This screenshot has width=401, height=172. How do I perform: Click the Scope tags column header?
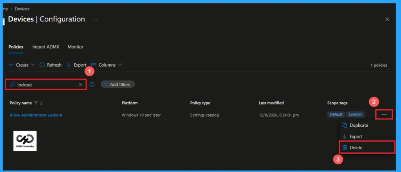point(337,103)
